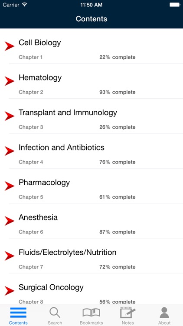
Task: Select the Contents list icon
Action: [x=18, y=313]
